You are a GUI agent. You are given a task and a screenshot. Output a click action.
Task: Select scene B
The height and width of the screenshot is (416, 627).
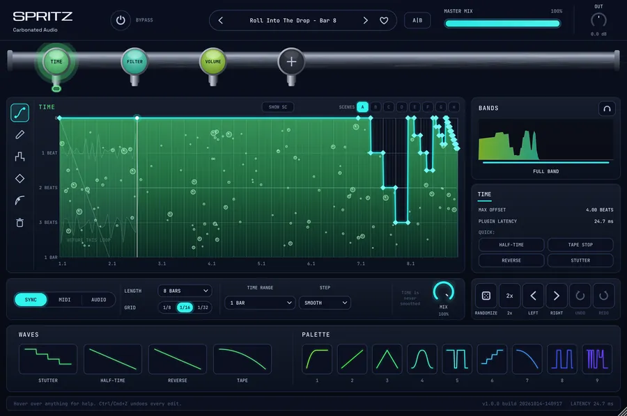click(376, 107)
